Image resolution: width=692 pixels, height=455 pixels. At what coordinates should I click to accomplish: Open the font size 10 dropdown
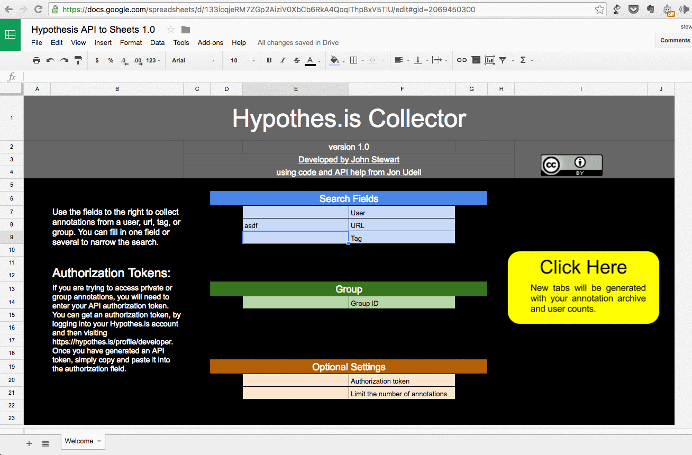point(243,60)
